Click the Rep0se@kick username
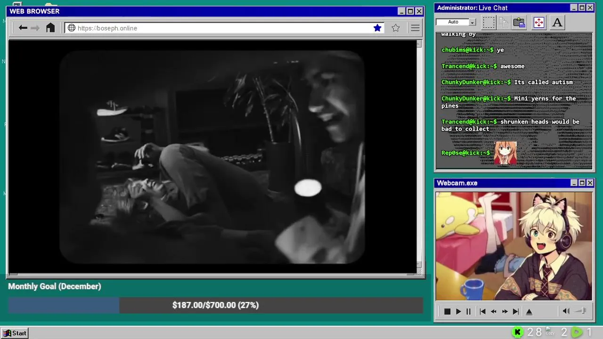This screenshot has width=603, height=339. (465, 153)
